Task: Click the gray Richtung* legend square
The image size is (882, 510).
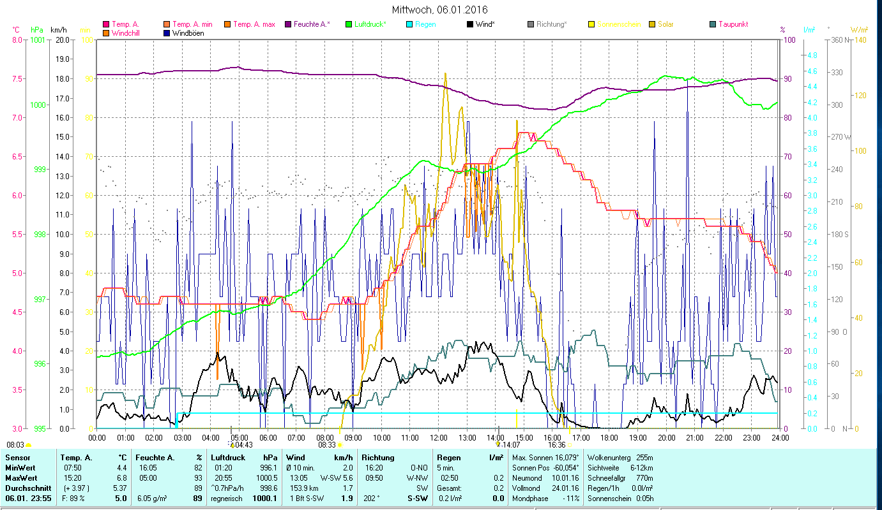Action: (x=531, y=25)
